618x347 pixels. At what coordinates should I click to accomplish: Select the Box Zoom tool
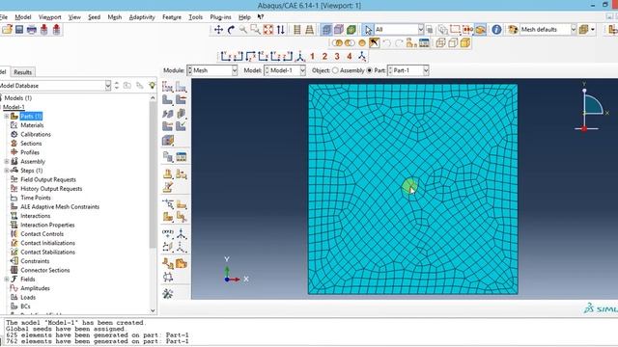[255, 30]
